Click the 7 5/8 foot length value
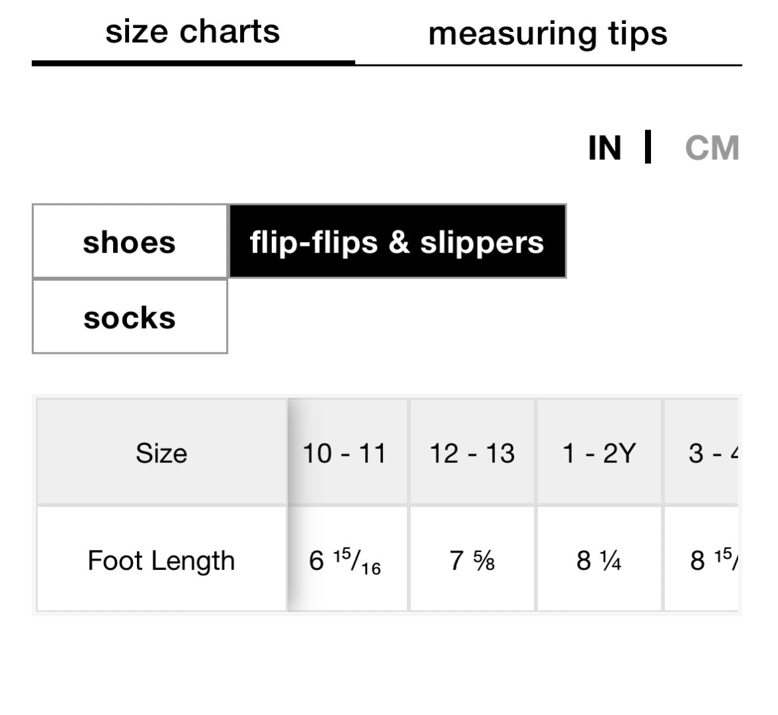Screen dimensions: 778x715 click(472, 560)
